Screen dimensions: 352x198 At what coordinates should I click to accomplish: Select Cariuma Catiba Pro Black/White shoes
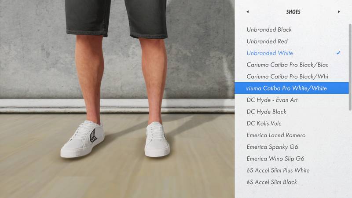coord(287,77)
